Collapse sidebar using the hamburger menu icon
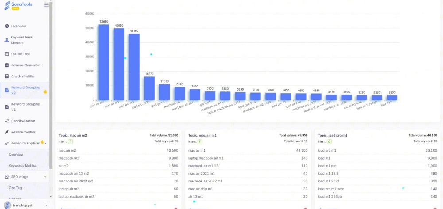443x209 pixels. [47, 5]
